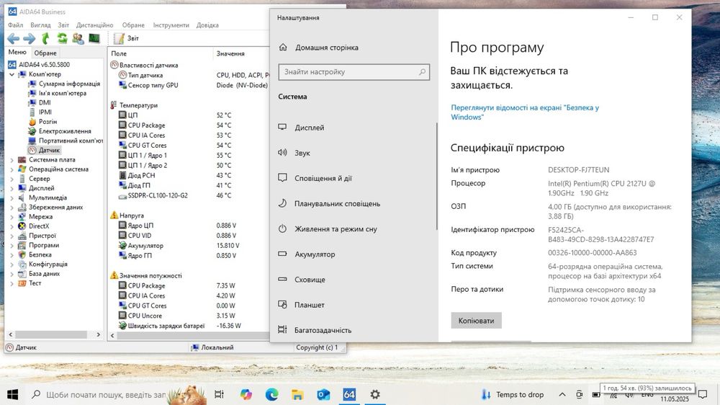Screen dimensions: 720x405
Task: Open the Звіт menu in AIDA64 menu bar
Action: 63,25
